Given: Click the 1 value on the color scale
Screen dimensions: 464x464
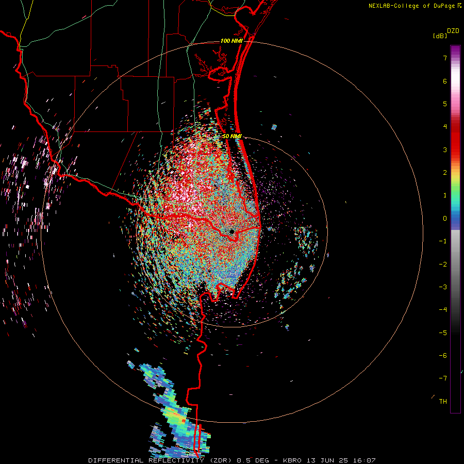Looking at the screenshot, I should pos(445,195).
